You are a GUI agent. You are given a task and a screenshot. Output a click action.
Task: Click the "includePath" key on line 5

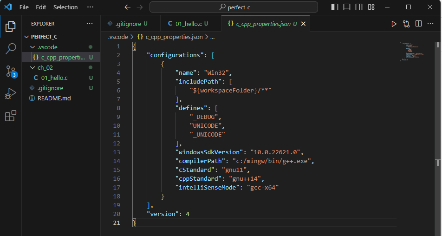click(198, 81)
